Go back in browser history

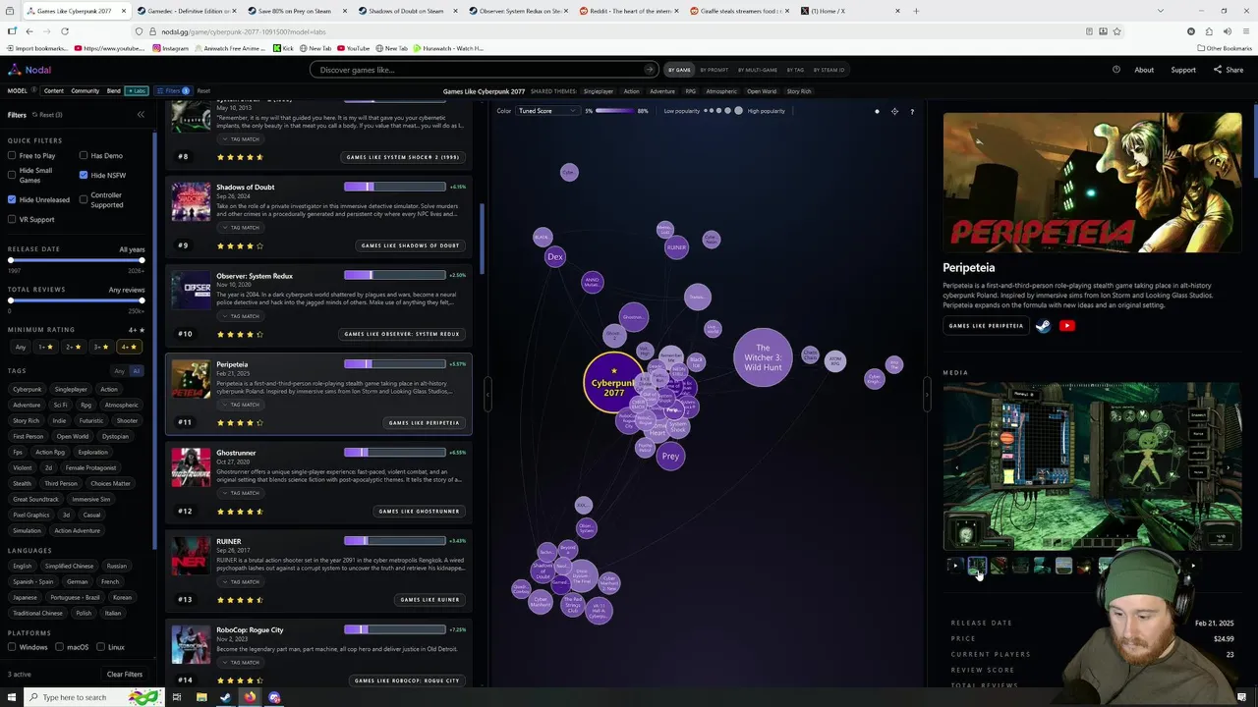tap(29, 31)
